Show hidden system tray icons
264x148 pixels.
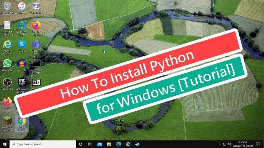(220, 144)
